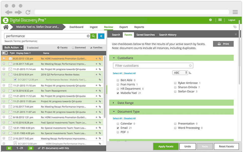
Task: Tag the 6-10-2016 Fwd: Special Investments row
Action: (x=100, y=123)
